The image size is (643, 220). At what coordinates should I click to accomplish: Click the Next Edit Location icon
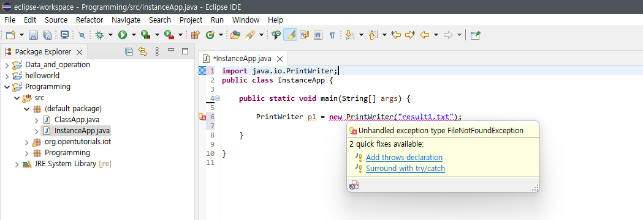pos(410,35)
